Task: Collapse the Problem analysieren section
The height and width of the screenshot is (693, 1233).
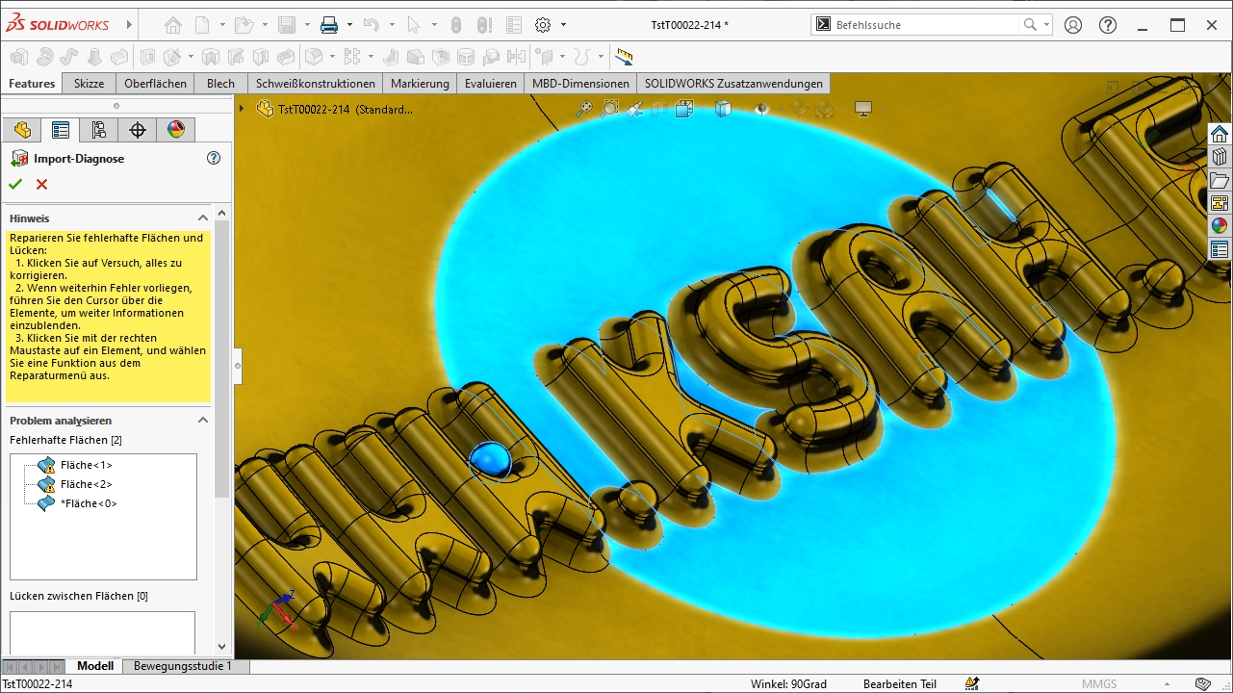Action: click(x=203, y=421)
